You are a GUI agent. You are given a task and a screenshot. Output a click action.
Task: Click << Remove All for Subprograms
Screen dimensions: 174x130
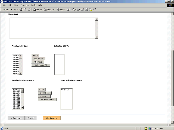coord(47,99)
